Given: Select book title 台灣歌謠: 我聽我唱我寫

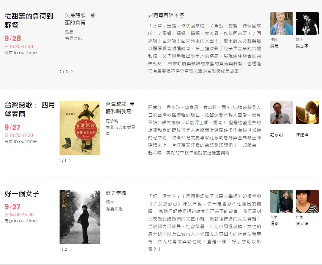Looking at the screenshot, I should [x=120, y=108].
